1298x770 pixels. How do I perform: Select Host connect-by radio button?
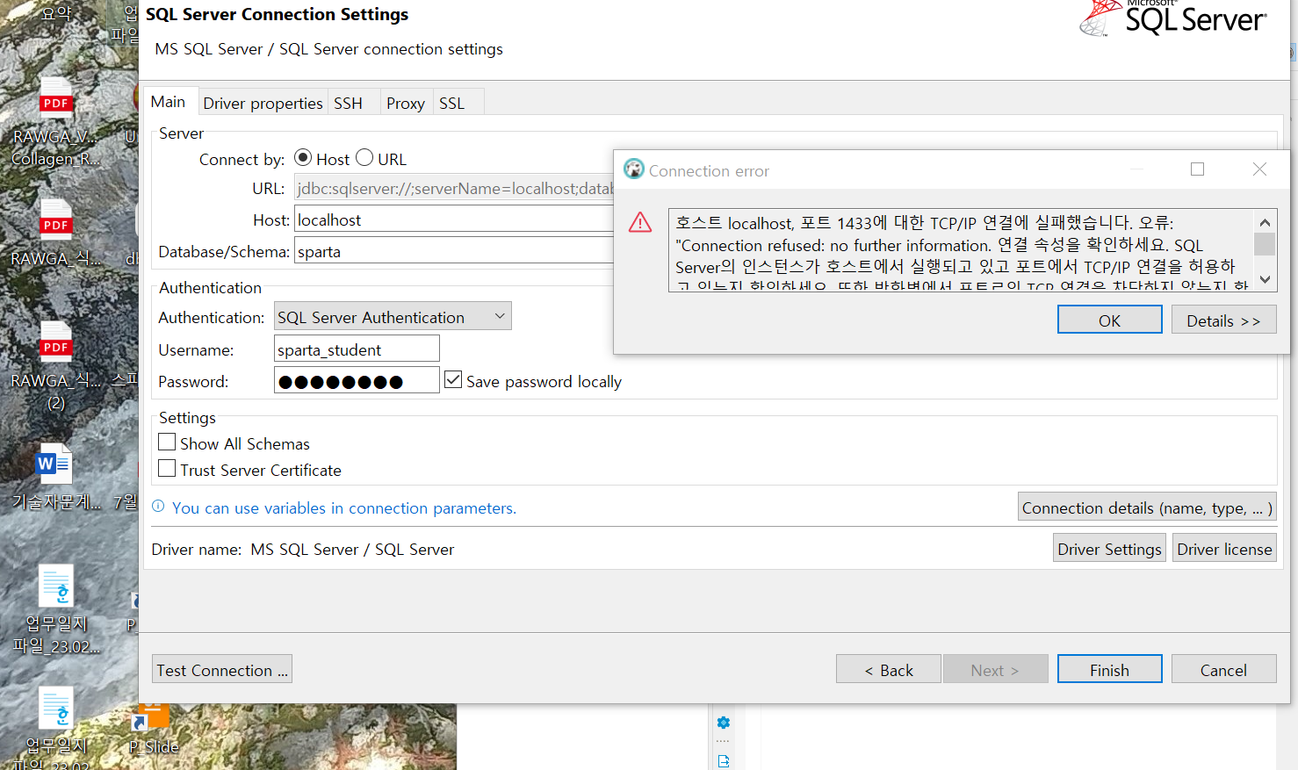(x=303, y=158)
